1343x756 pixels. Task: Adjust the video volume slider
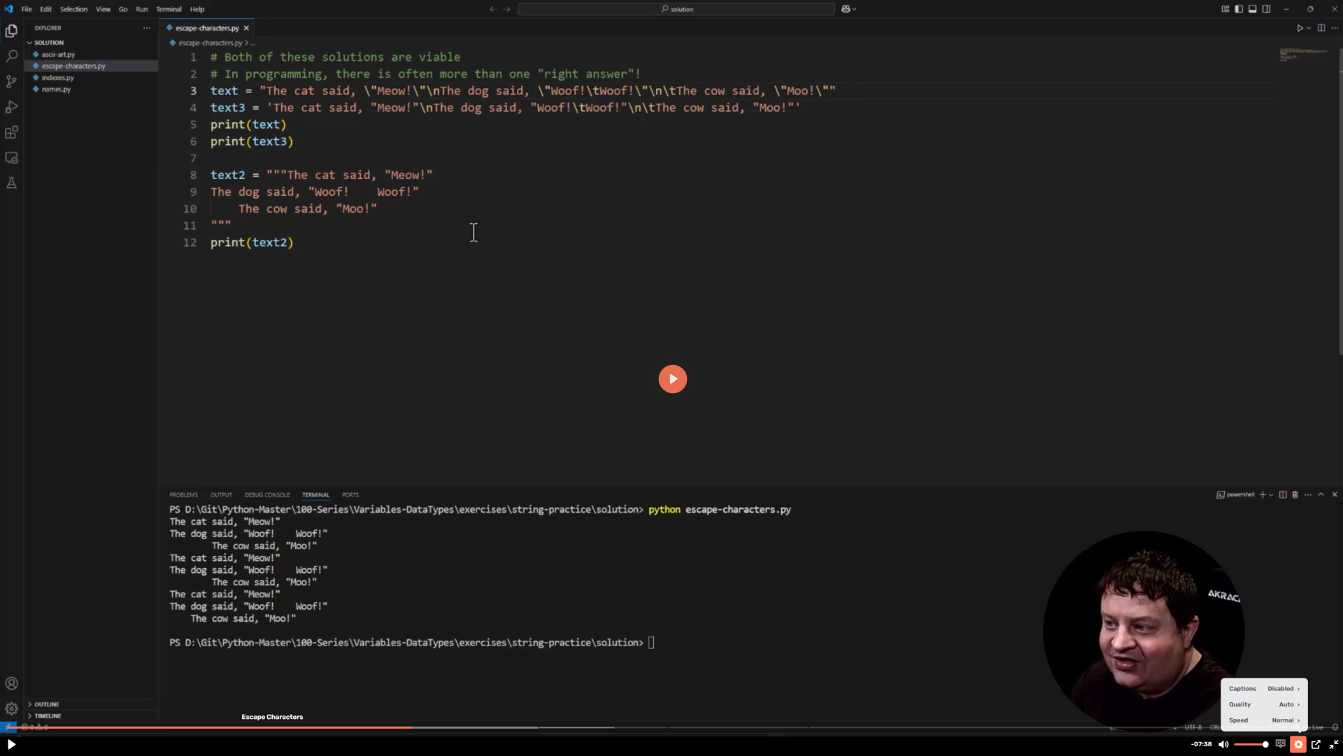[x=1251, y=744]
